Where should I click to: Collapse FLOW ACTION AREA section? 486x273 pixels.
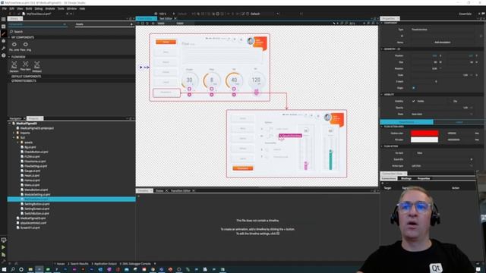coord(382,127)
